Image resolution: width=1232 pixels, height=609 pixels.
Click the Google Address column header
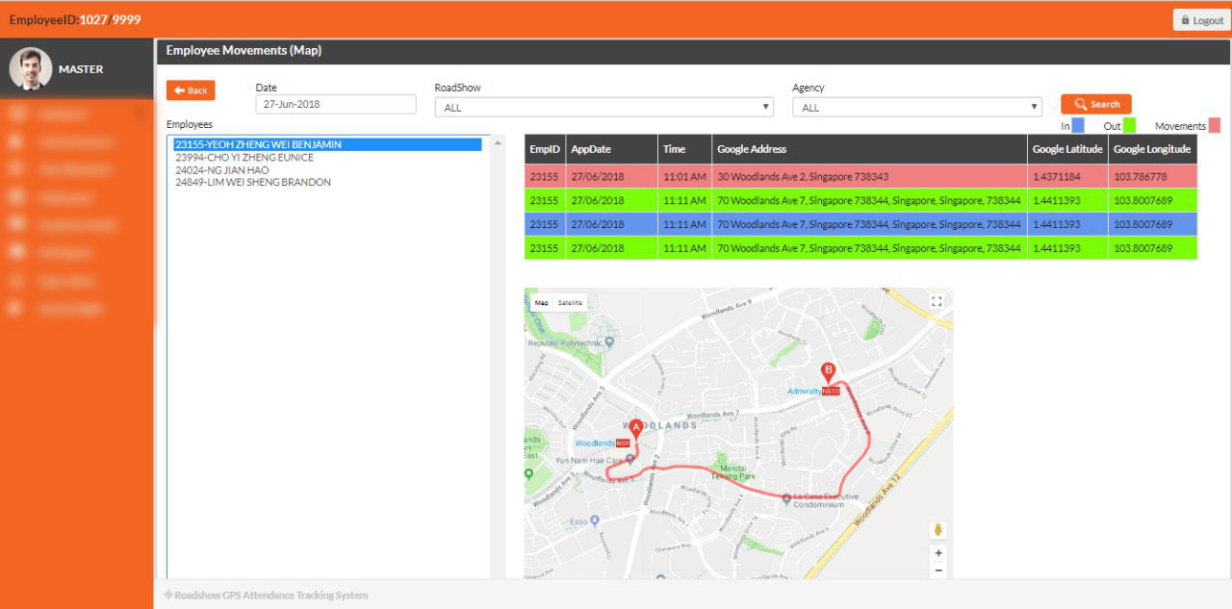[x=869, y=149]
